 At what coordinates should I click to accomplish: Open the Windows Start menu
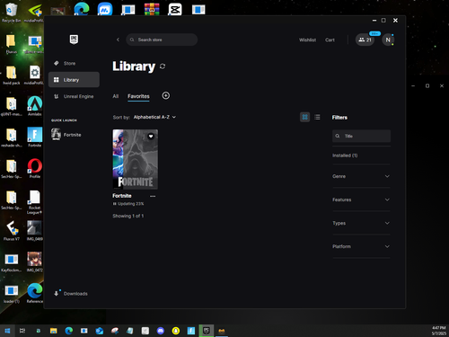(x=7, y=331)
